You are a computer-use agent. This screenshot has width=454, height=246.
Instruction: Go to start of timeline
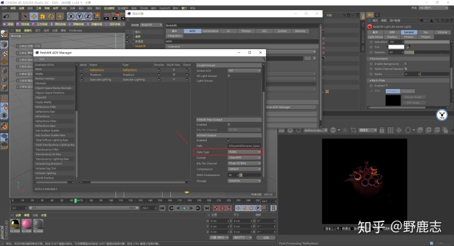click(163, 208)
